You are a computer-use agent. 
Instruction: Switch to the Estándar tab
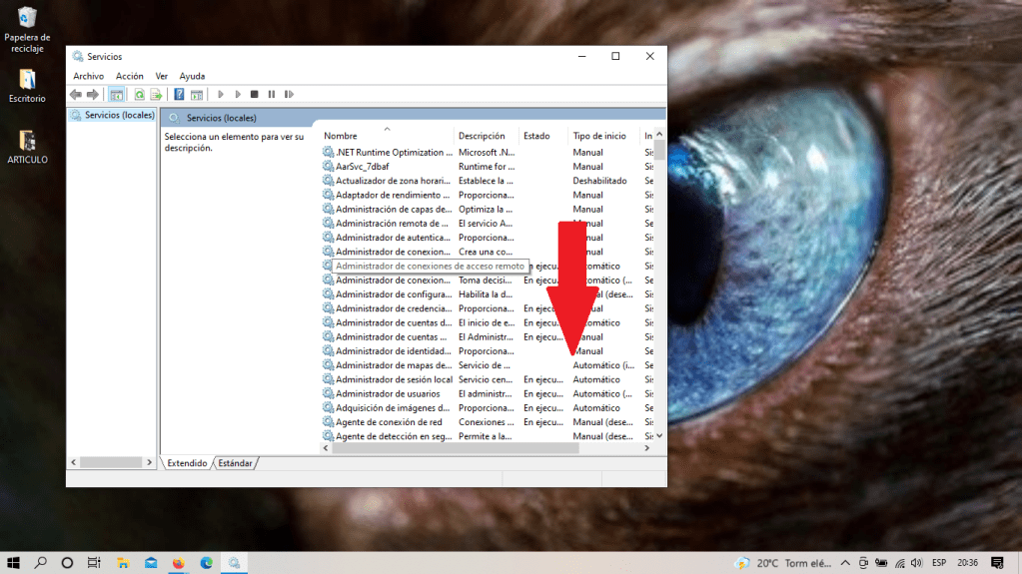pos(236,463)
